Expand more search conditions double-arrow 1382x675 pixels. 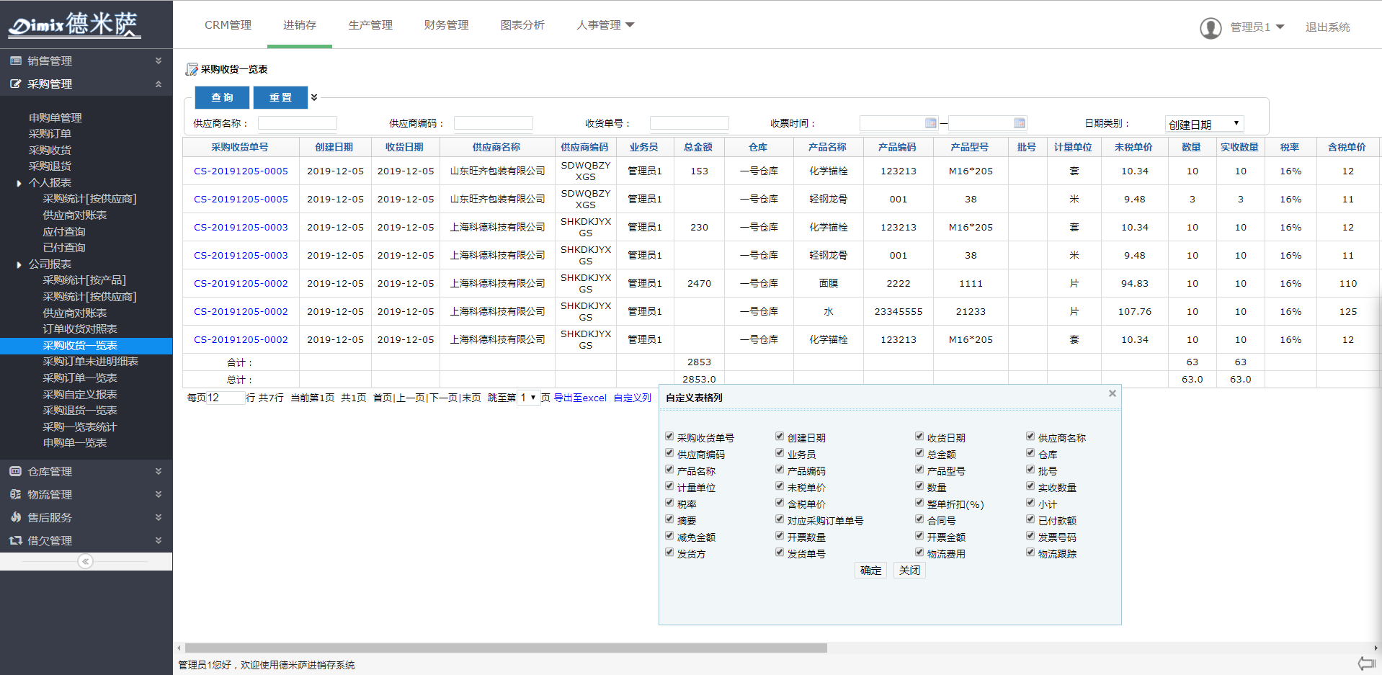point(314,97)
